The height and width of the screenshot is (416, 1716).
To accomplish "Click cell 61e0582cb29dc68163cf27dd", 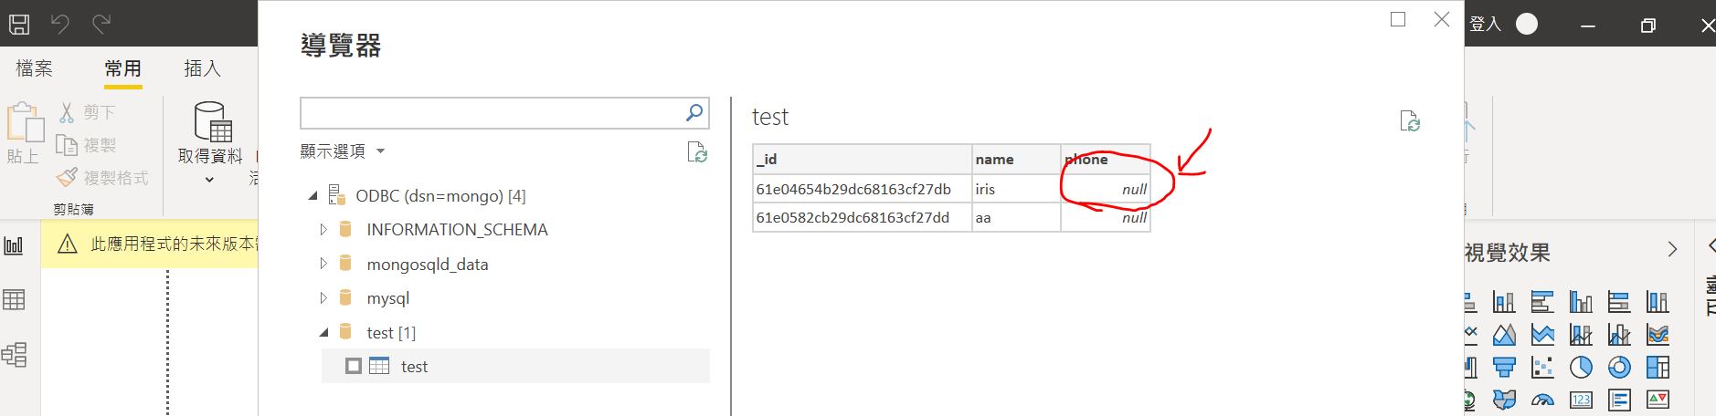I will [862, 217].
